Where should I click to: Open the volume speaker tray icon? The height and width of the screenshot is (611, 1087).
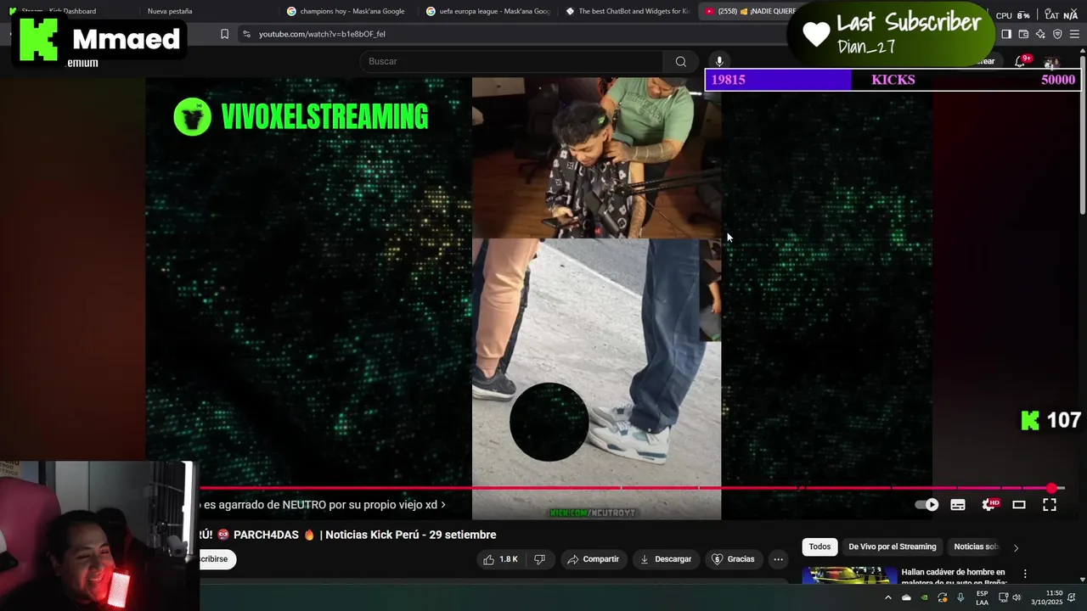1017,598
